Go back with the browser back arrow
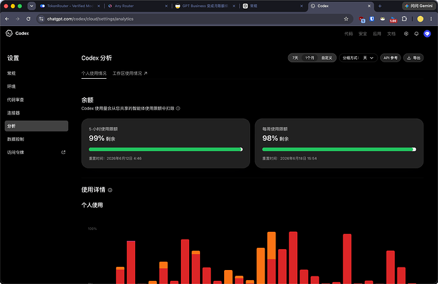438x284 pixels. click(x=7, y=18)
